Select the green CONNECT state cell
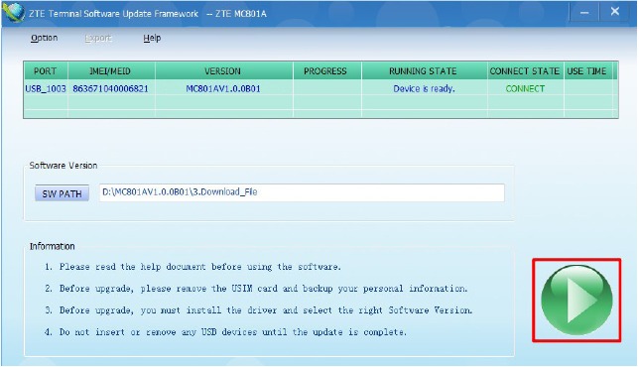This screenshot has width=639, height=367. (525, 88)
